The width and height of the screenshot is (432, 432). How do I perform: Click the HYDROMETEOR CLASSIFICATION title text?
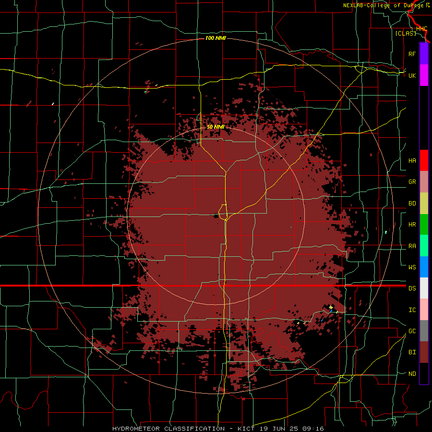pyautogui.click(x=168, y=429)
